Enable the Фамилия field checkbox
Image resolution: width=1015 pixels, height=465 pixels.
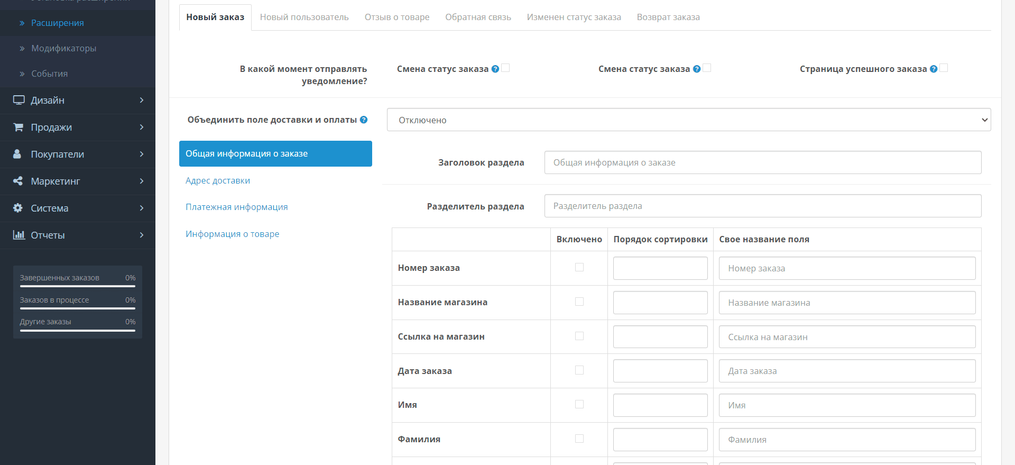579,439
